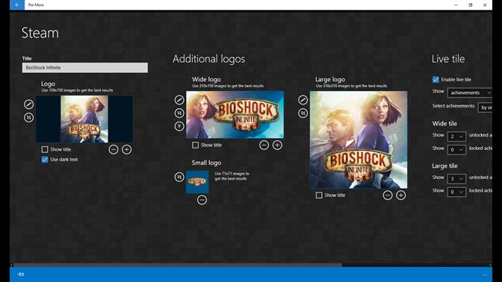Open the Large tile unlocked count dropdown
Image resolution: width=502 pixels, height=282 pixels.
[x=456, y=179]
